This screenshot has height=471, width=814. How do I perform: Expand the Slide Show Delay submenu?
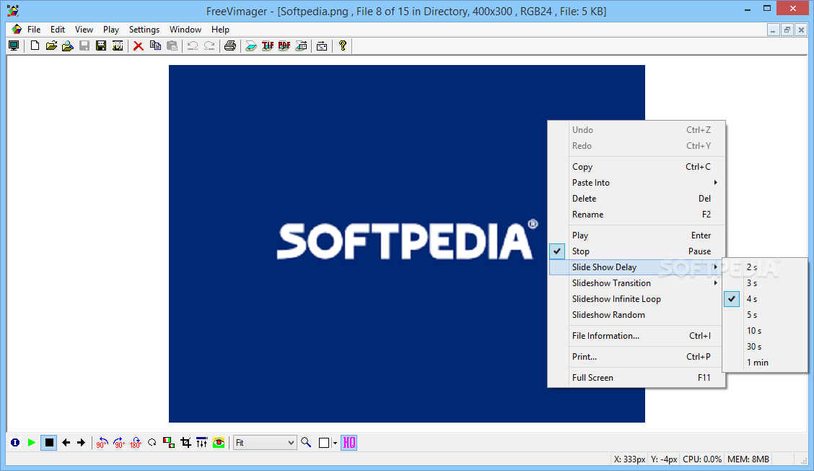click(x=636, y=267)
